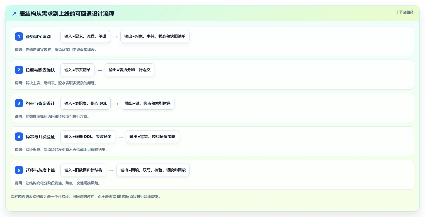Click the 上下游路径 label at top right

pyautogui.click(x=404, y=12)
